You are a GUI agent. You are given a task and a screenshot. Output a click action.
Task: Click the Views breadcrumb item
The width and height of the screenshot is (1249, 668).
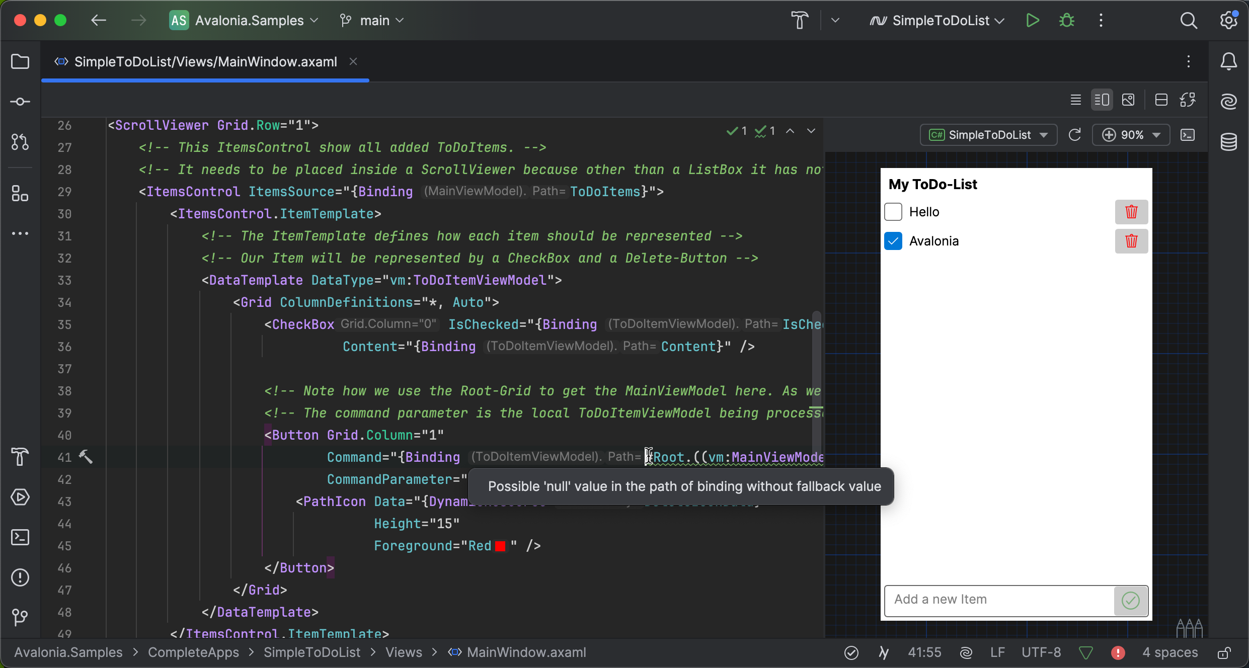(404, 652)
